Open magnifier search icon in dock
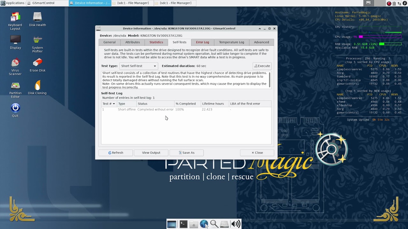The height and width of the screenshot is (229, 408). [214, 224]
